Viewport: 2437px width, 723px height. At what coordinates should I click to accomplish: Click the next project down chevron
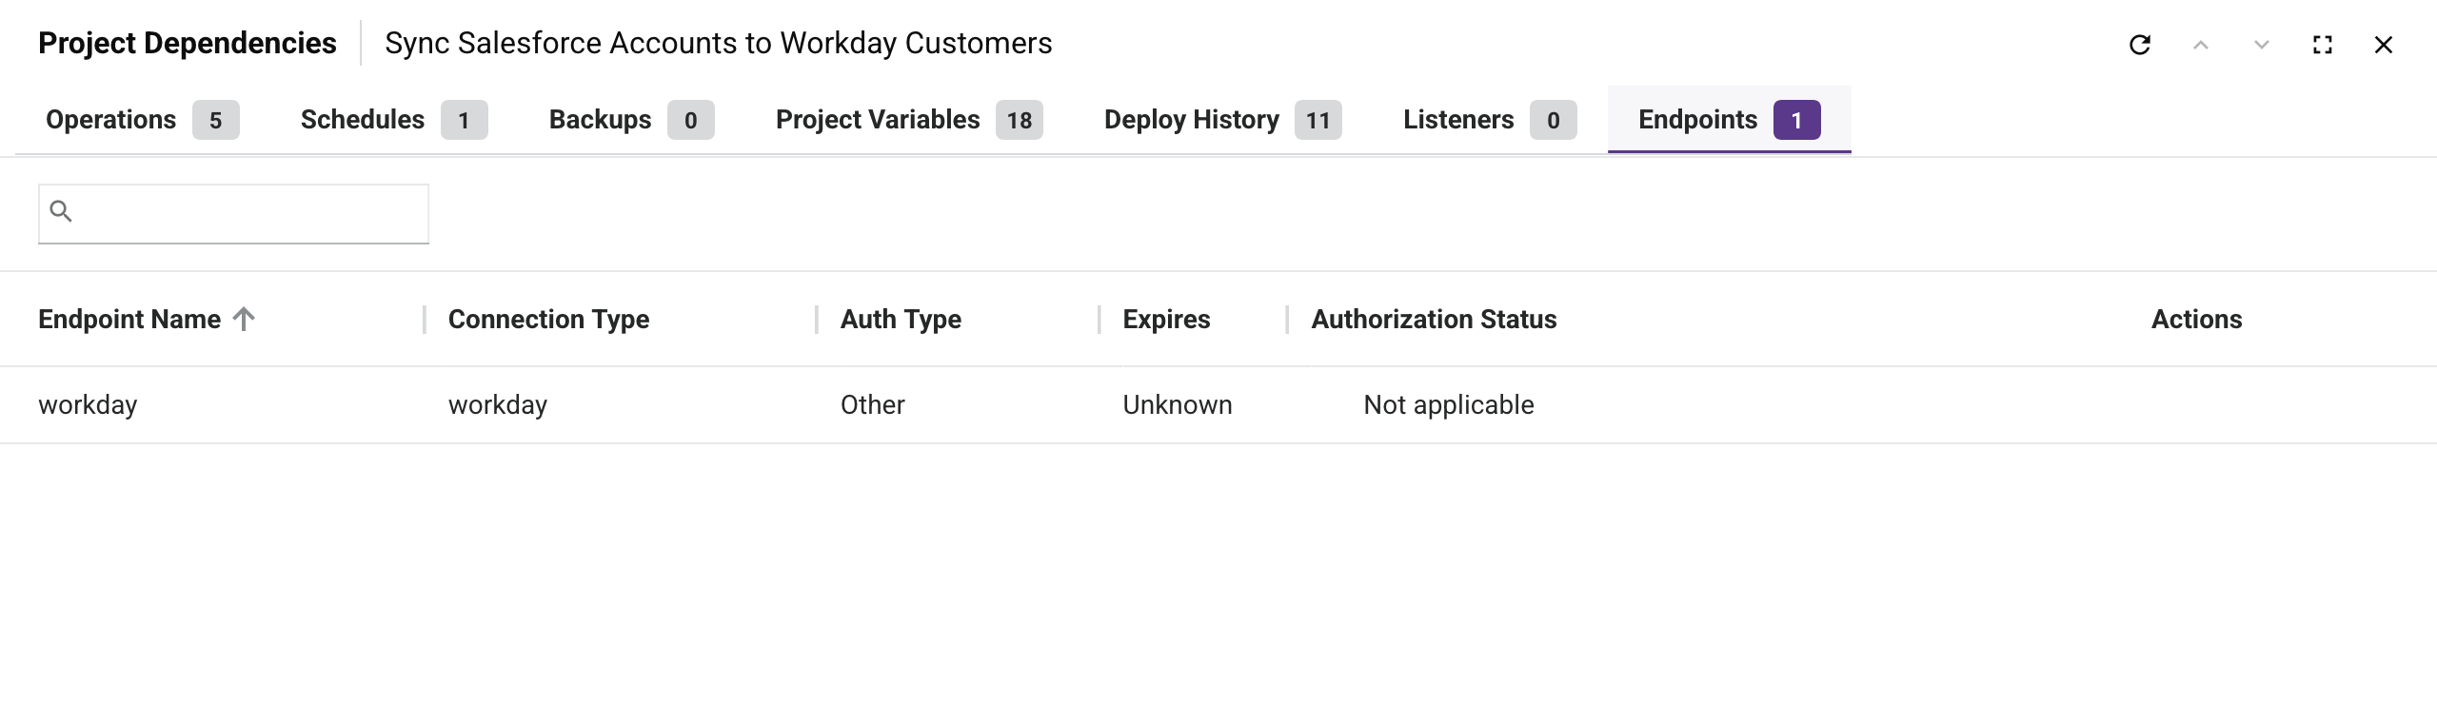(x=2262, y=45)
